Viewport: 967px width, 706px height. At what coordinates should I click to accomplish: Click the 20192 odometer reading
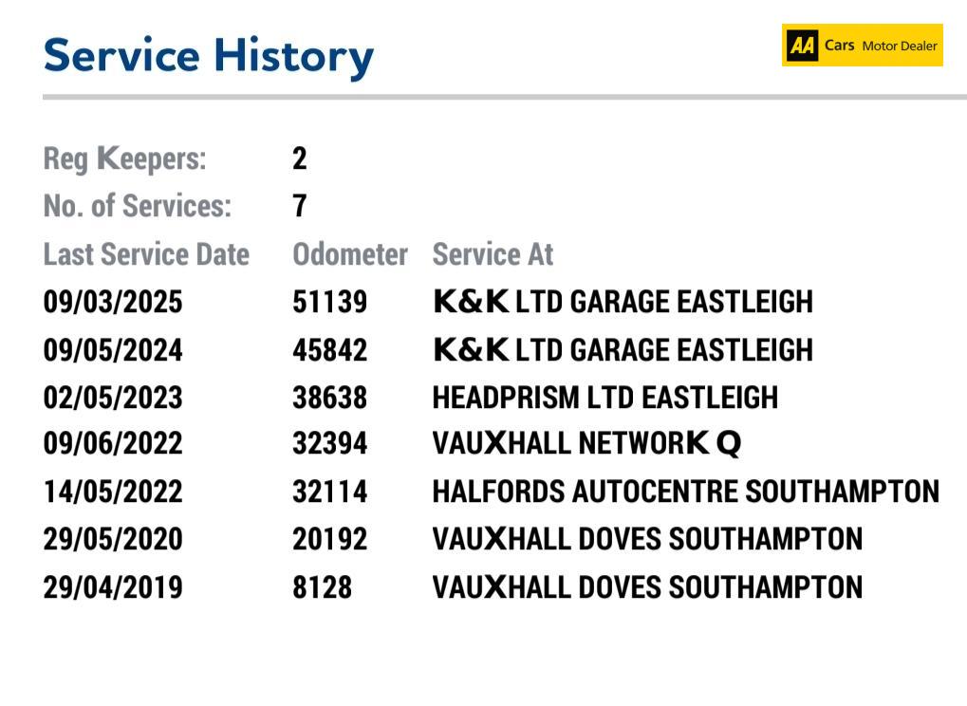329,539
